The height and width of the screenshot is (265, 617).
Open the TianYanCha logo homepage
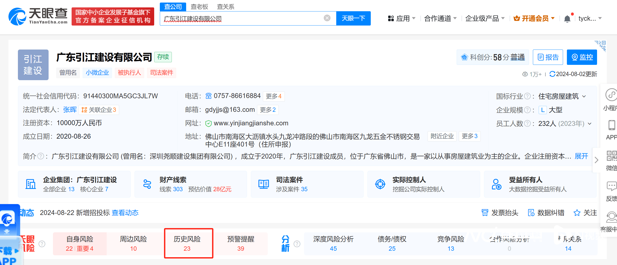[x=38, y=17]
